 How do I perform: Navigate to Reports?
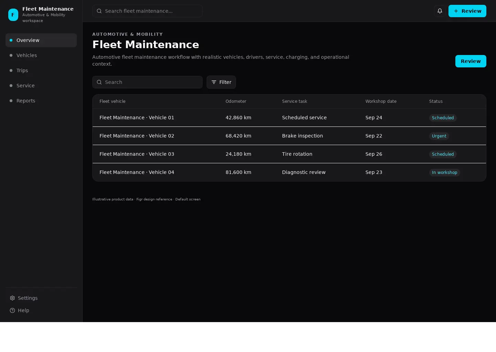coord(41,101)
